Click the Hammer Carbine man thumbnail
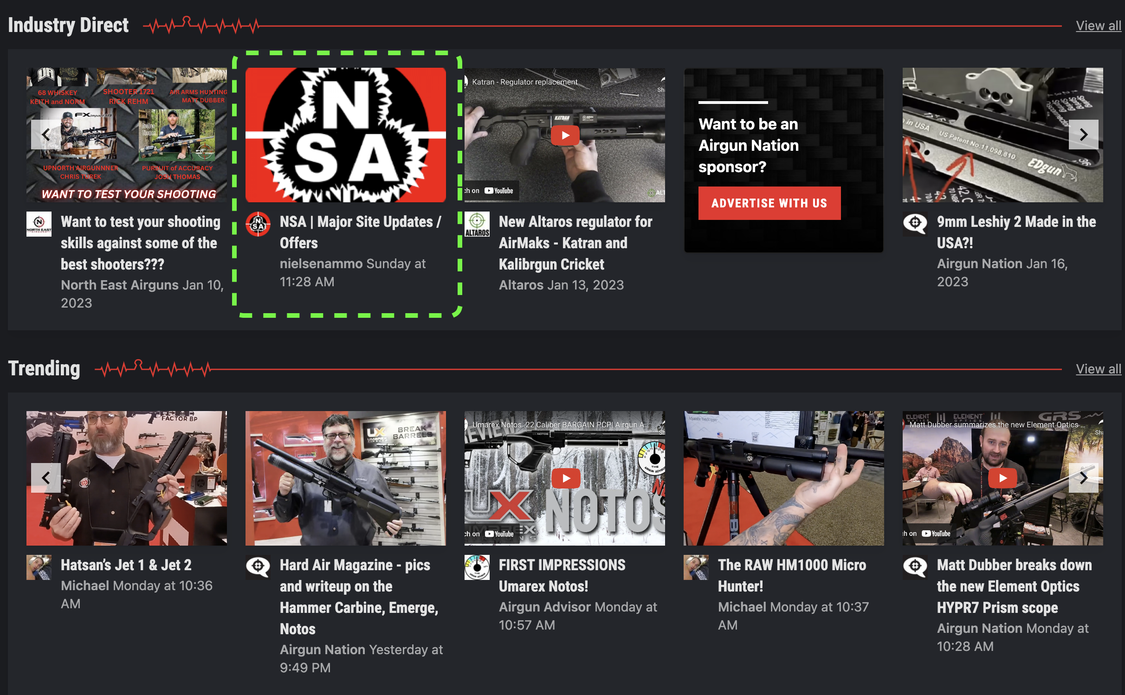The height and width of the screenshot is (695, 1125). (x=346, y=478)
